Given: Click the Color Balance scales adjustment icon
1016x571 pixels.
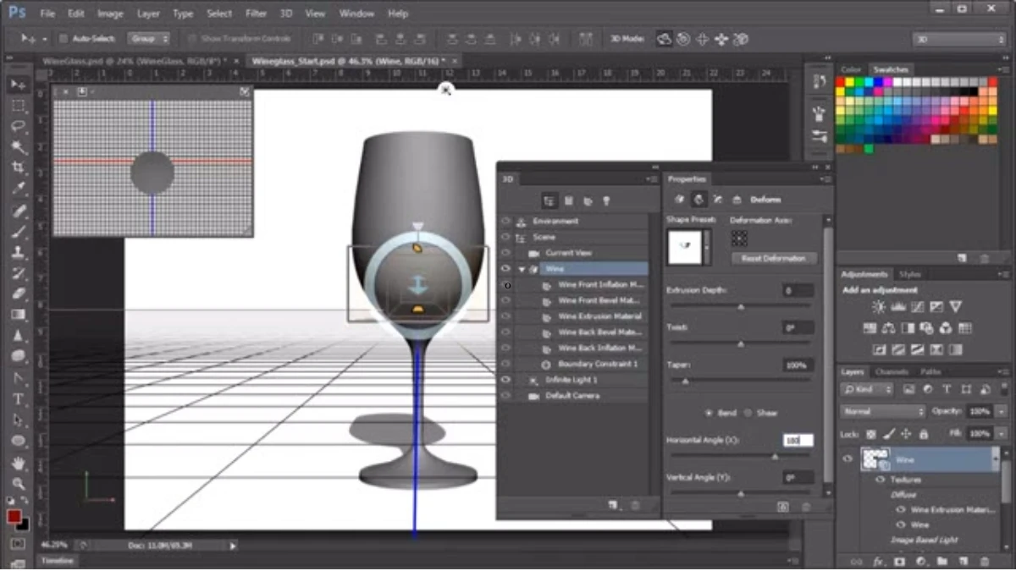Looking at the screenshot, I should coord(889,328).
